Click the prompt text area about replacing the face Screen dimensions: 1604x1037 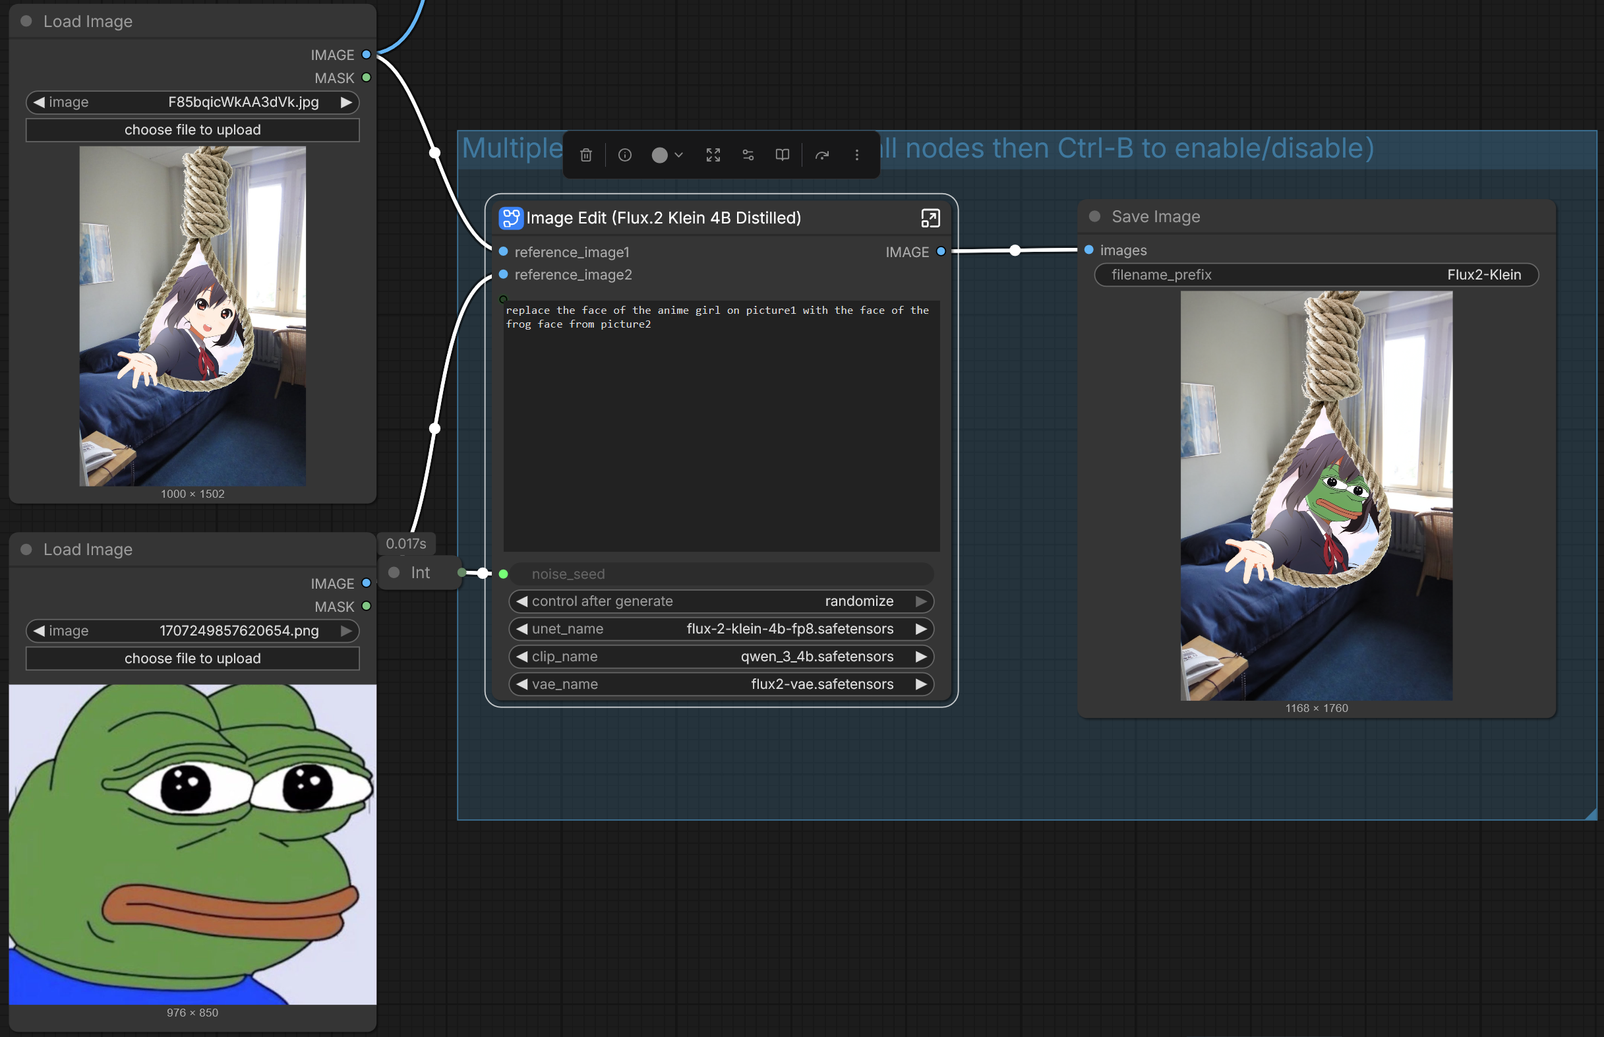(x=721, y=425)
